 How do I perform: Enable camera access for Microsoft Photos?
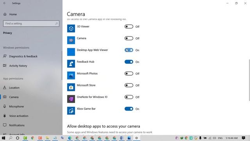[x=129, y=74]
